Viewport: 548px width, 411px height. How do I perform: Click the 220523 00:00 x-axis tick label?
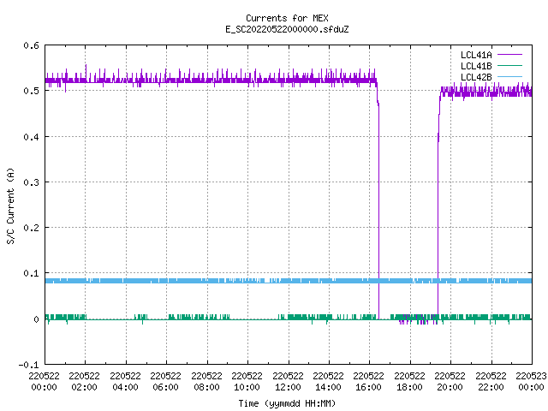[x=531, y=381]
